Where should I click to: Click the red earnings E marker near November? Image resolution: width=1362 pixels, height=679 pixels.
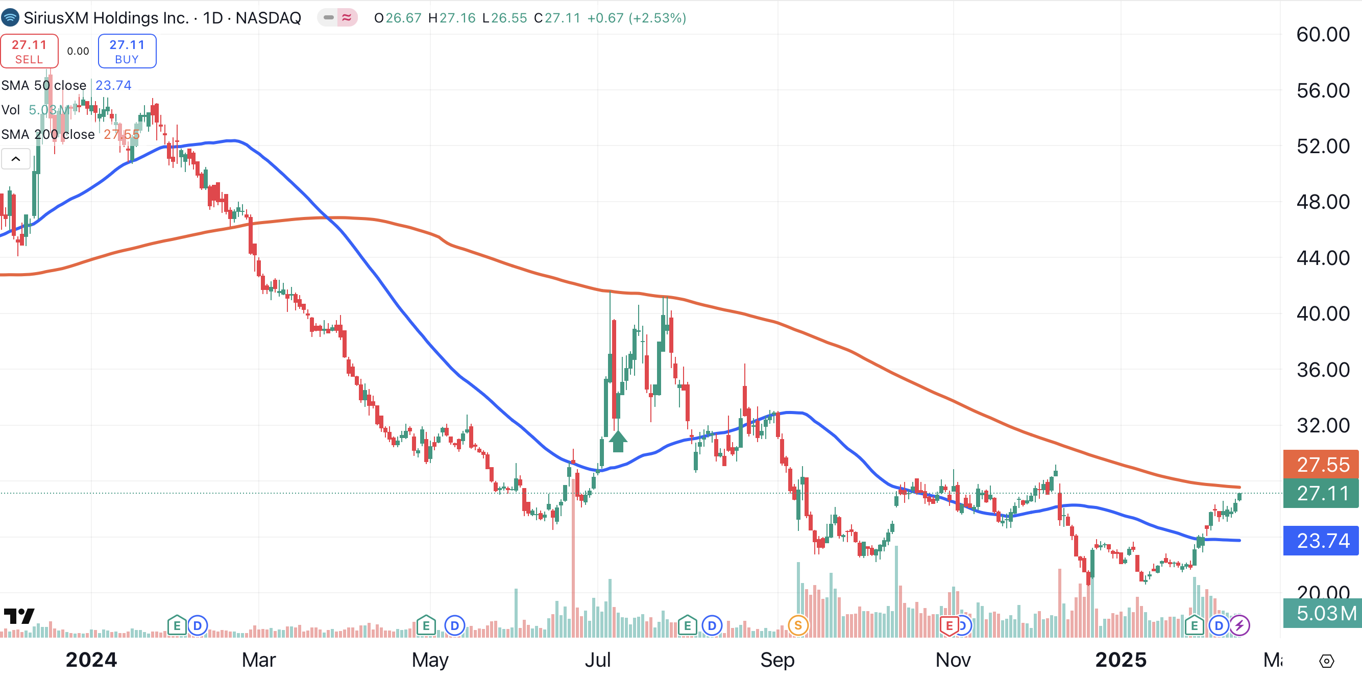[x=949, y=626]
